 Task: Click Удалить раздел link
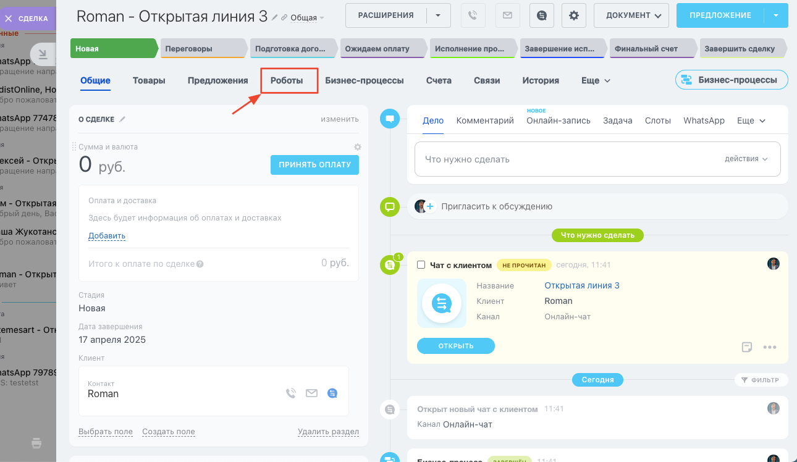(x=328, y=432)
